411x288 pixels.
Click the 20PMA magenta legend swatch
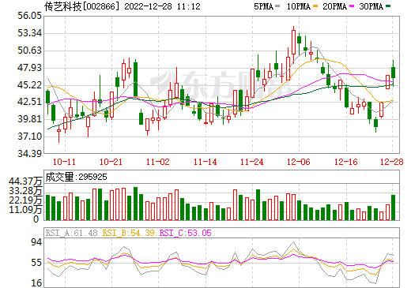tap(352, 6)
